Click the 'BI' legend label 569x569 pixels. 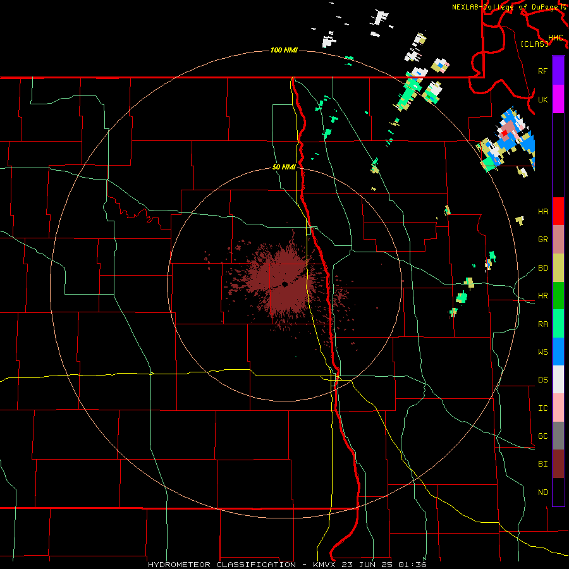click(x=542, y=464)
